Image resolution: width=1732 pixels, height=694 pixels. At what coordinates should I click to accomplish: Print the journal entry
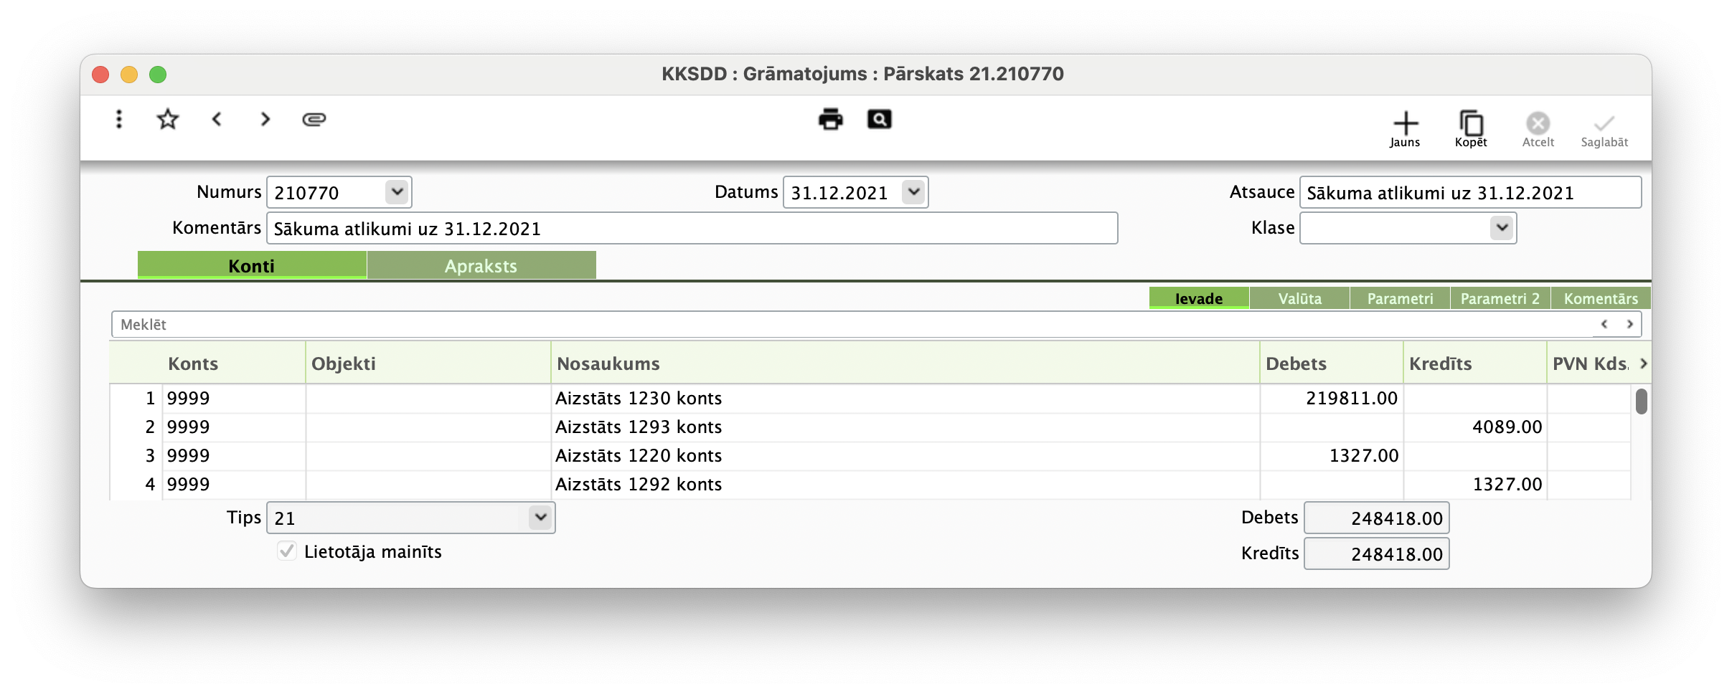coord(831,120)
